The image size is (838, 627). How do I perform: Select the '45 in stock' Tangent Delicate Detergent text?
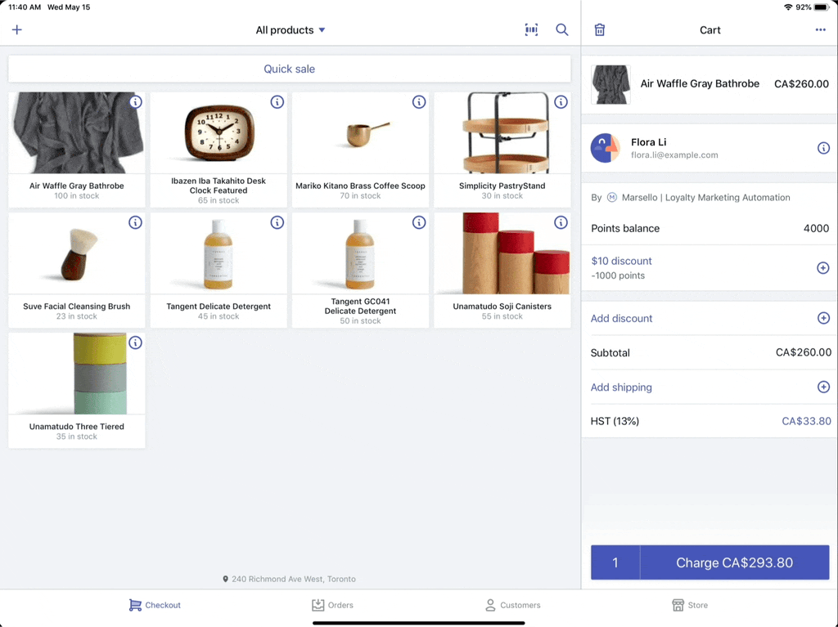[219, 316]
